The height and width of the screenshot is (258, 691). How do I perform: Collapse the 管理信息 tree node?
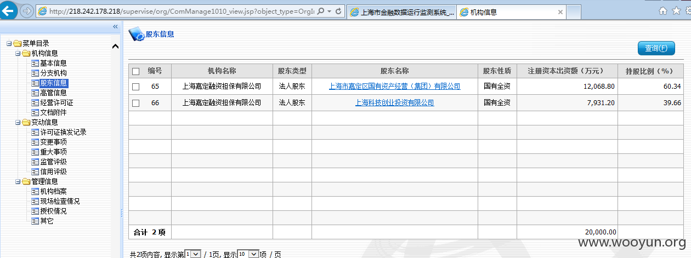coord(18,181)
